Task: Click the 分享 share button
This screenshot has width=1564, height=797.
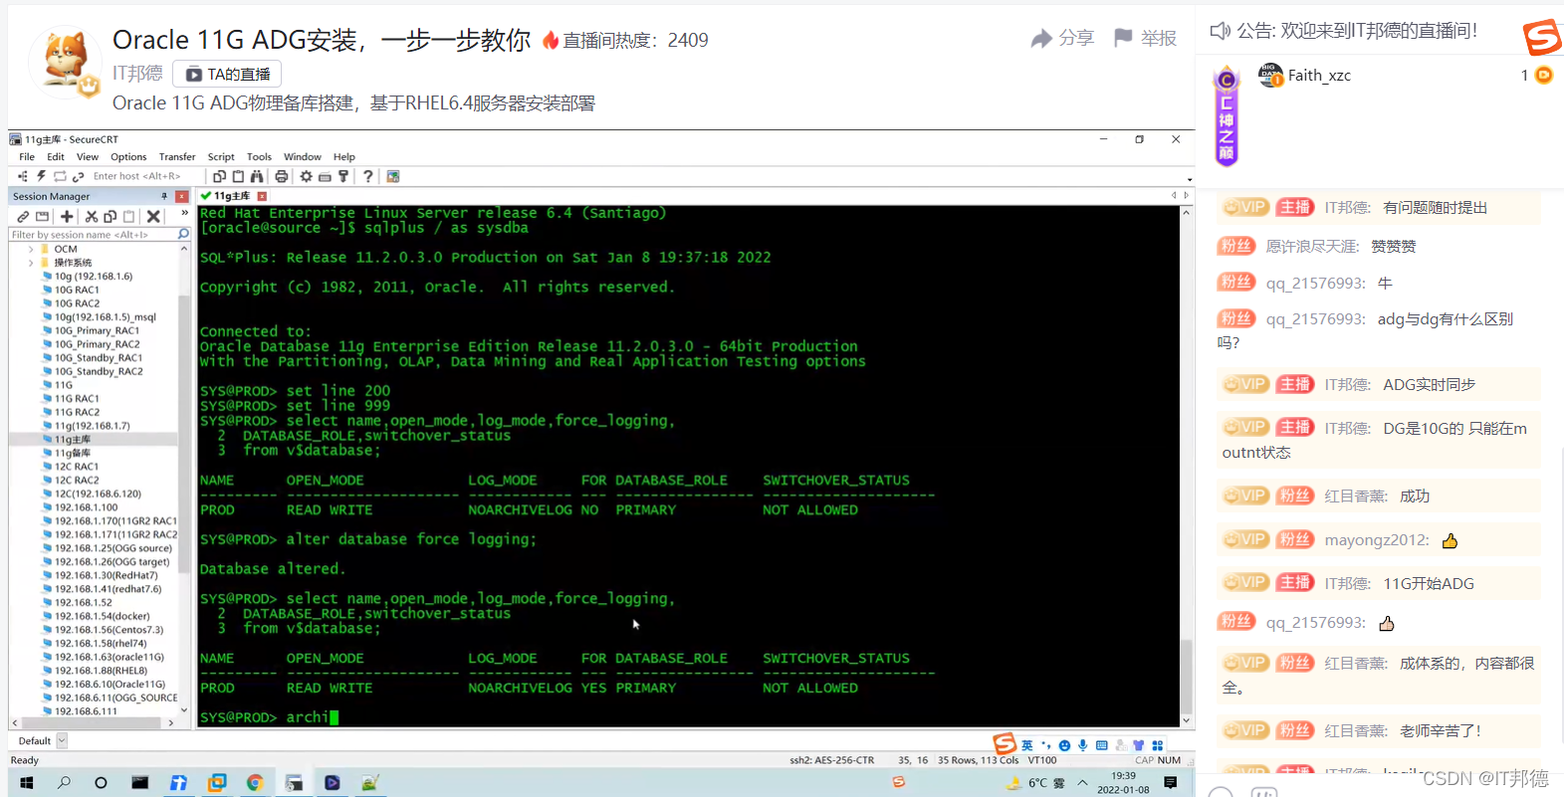Action: pyautogui.click(x=1062, y=39)
